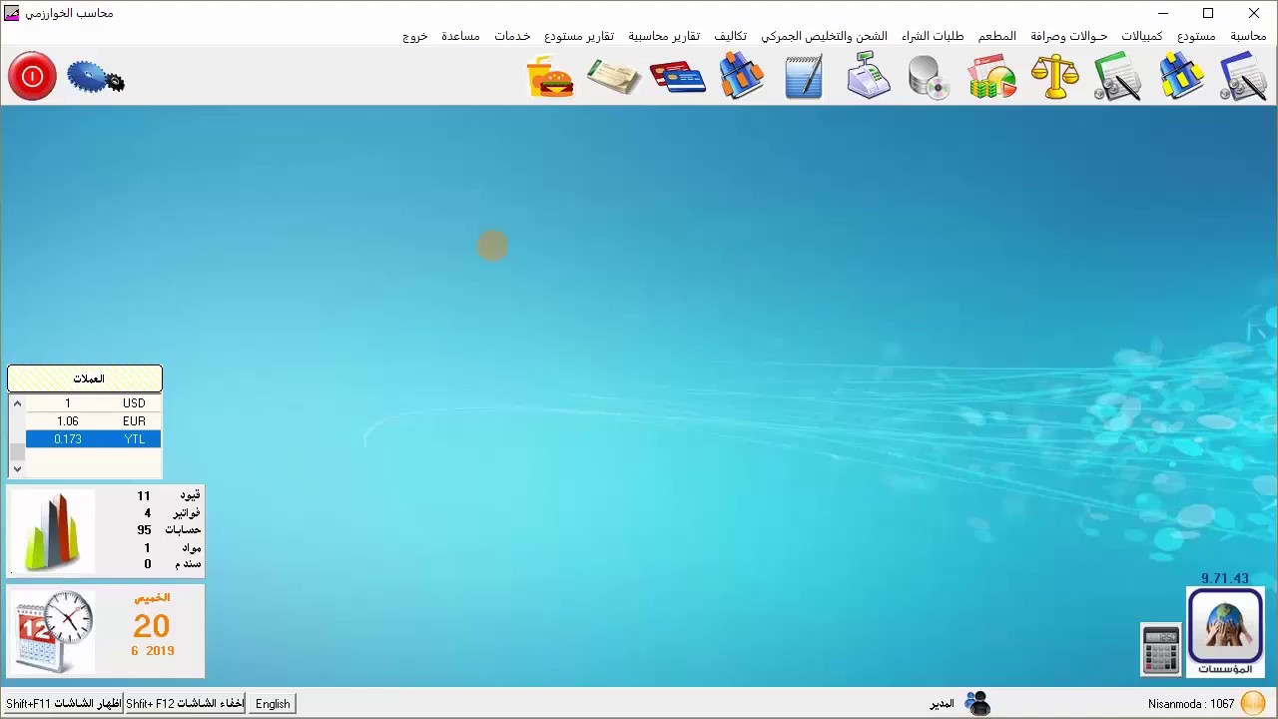
Task: Click the colored binders toolbar icon
Action: click(x=741, y=77)
